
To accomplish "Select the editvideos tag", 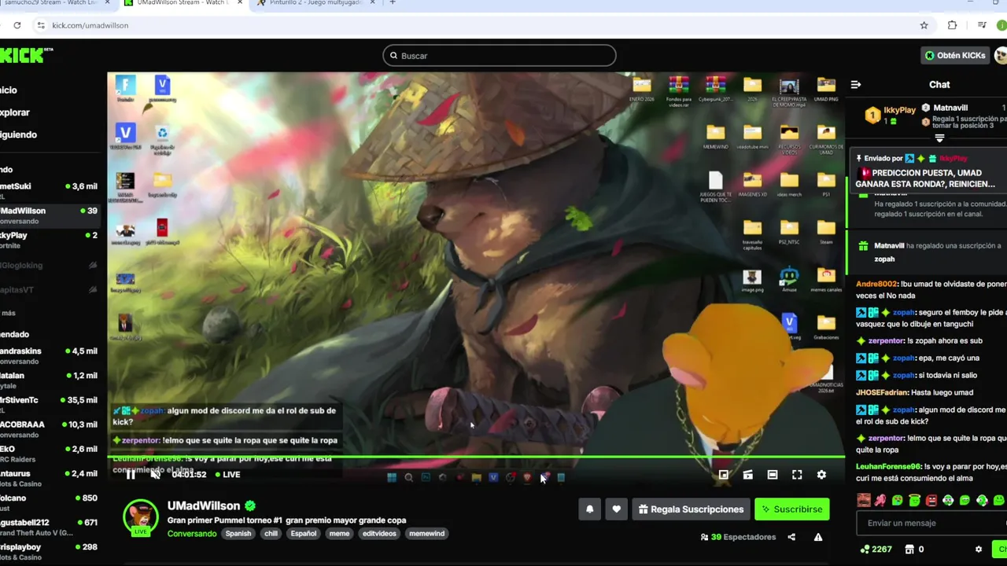I will pyautogui.click(x=379, y=534).
